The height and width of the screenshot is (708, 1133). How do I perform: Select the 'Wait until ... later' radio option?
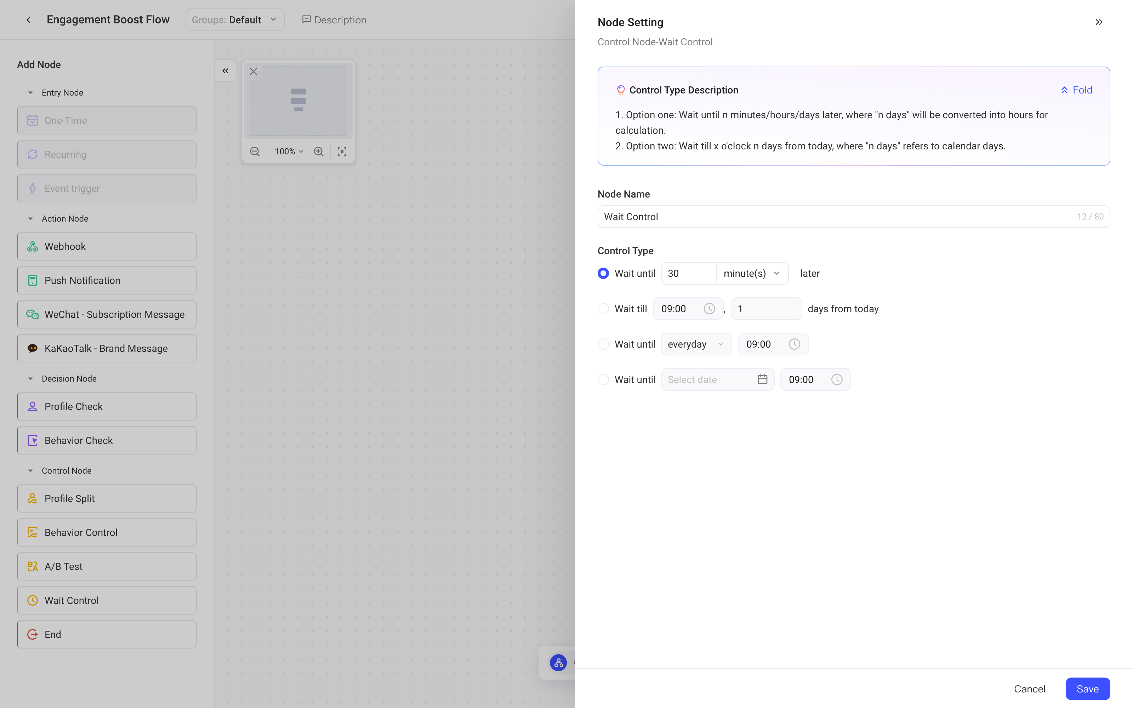click(x=603, y=273)
